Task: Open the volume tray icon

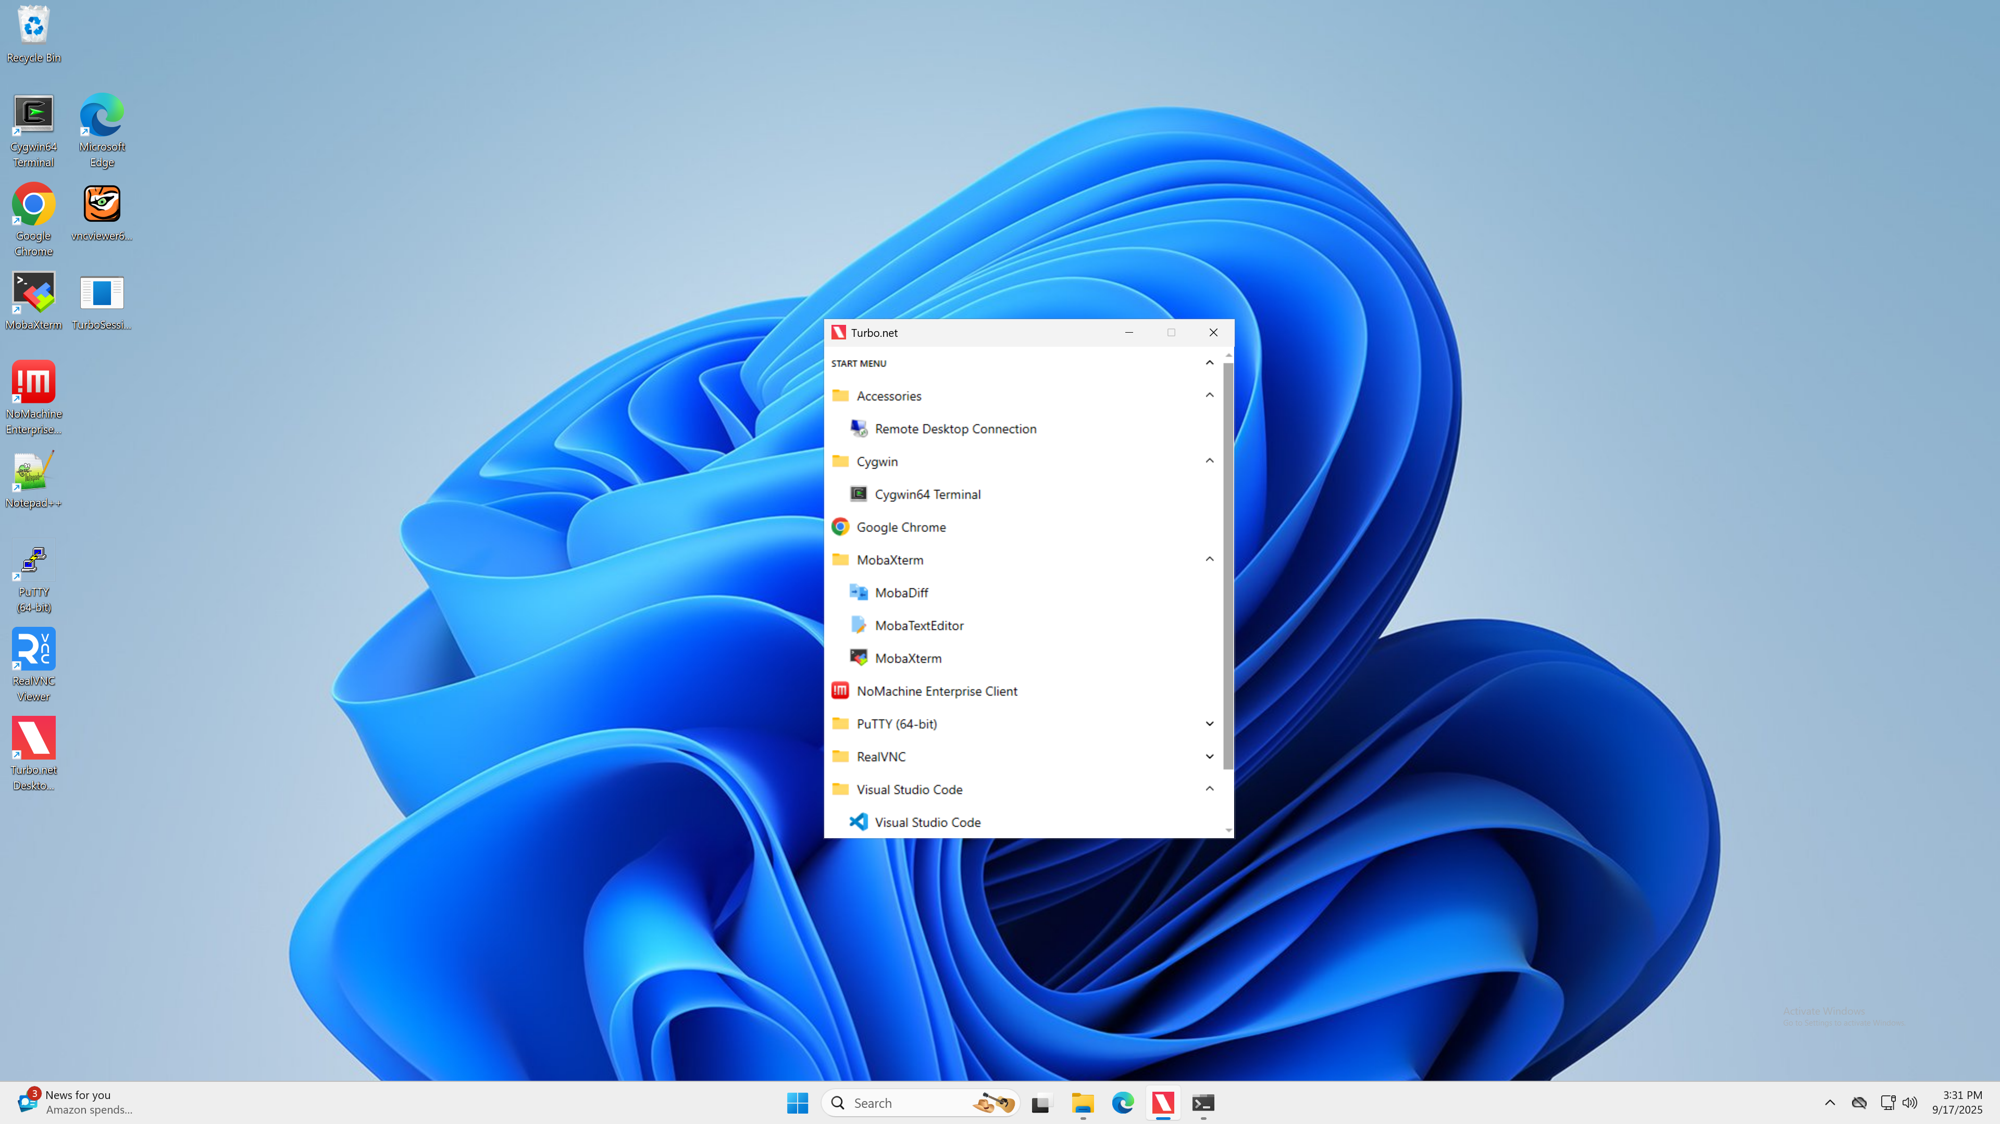Action: click(1910, 1102)
